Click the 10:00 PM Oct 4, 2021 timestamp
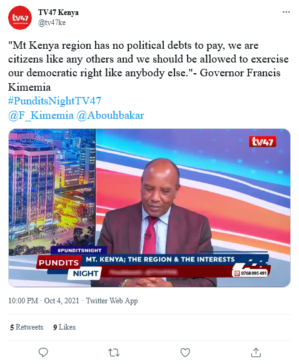This screenshot has height=364, width=299. click(x=44, y=301)
